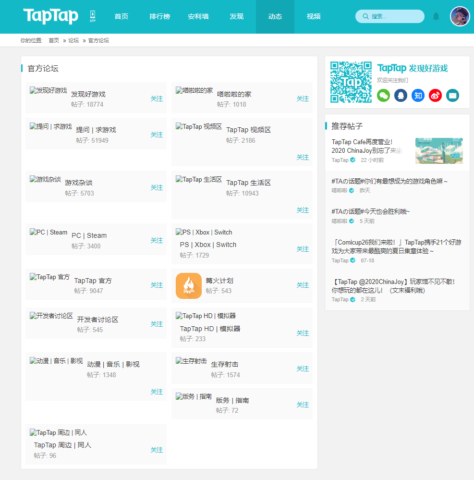Open the Comicup26我们来啦 recommended post
The image size is (474, 480).
pos(396,247)
